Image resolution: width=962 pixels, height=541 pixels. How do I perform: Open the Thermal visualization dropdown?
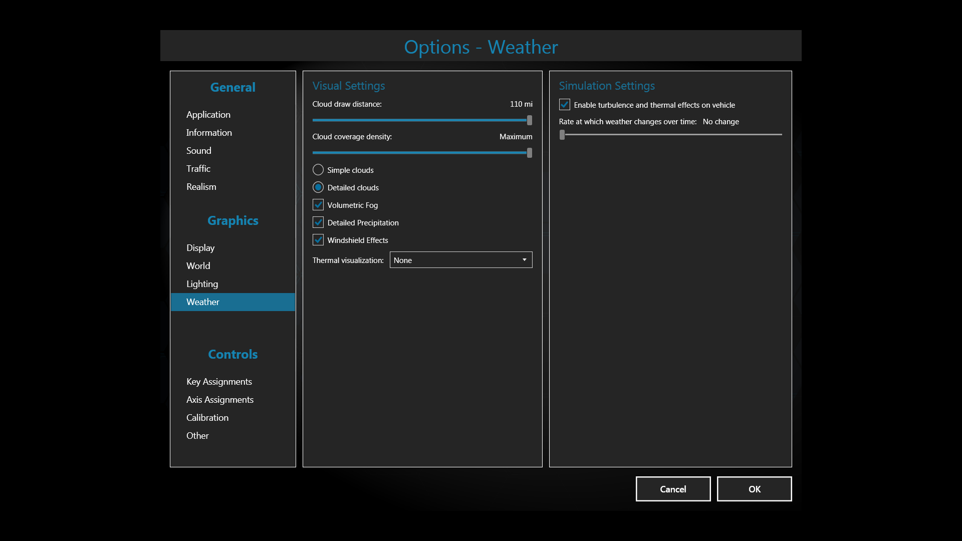tap(460, 260)
